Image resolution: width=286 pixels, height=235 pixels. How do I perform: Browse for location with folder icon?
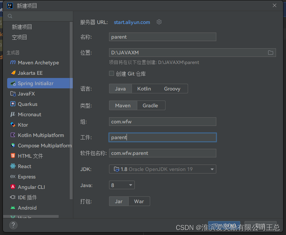[x=271, y=53]
